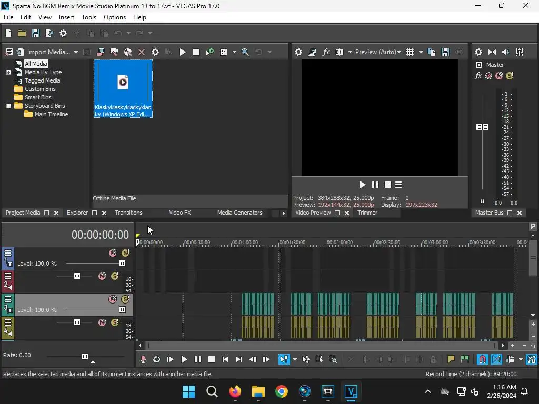The image size is (539, 404).
Task: Save the preview snapshot to a file
Action: 445,52
